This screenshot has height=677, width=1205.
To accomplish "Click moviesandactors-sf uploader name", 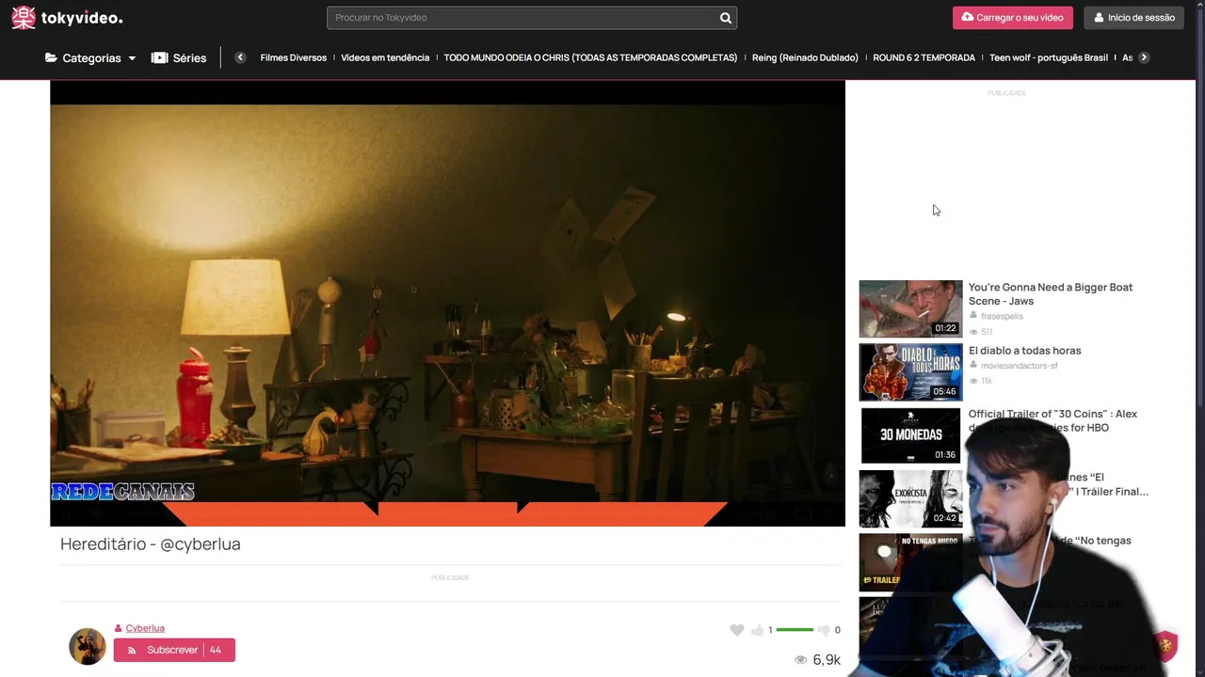I will pos(1020,366).
